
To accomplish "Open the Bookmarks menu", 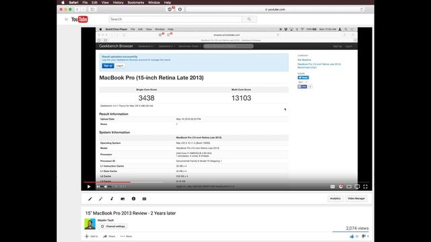I will (136, 3).
